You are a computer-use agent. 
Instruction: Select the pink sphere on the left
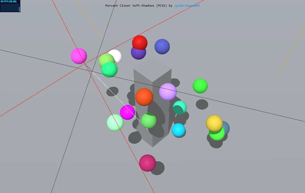(x=79, y=56)
